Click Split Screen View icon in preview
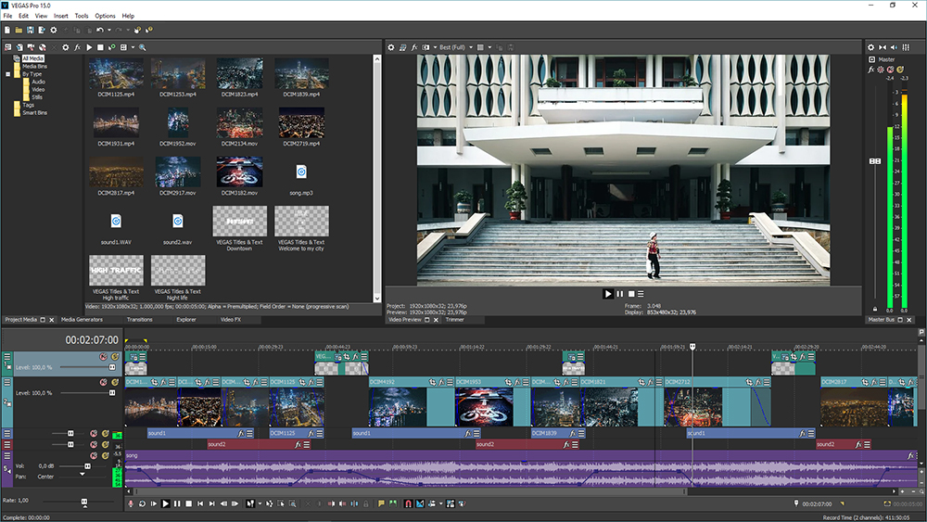The width and height of the screenshot is (927, 522). pos(425,47)
